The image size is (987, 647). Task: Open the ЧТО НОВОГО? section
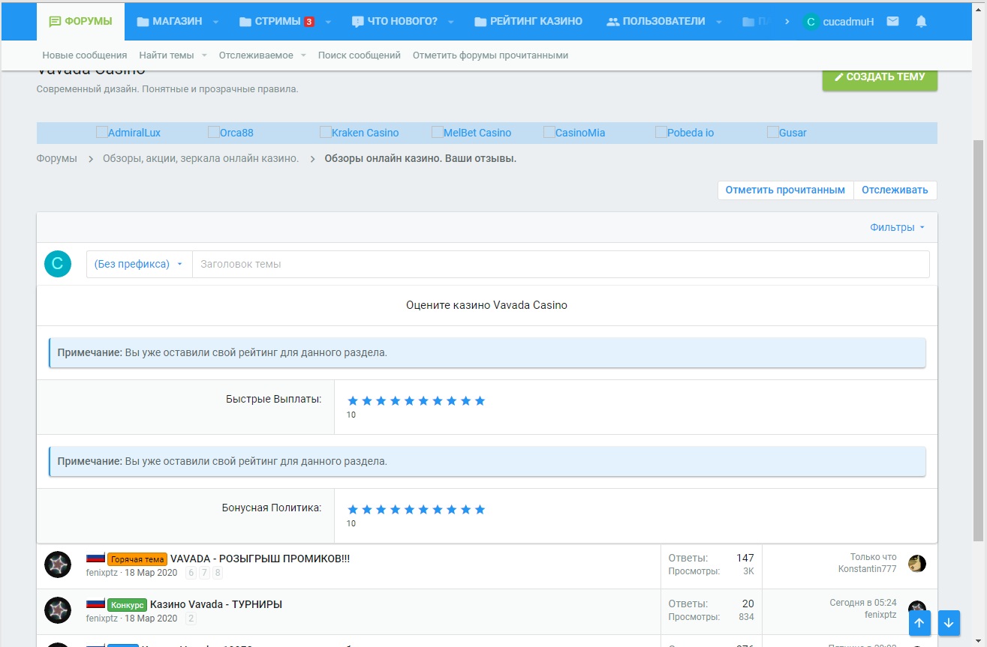pos(395,22)
